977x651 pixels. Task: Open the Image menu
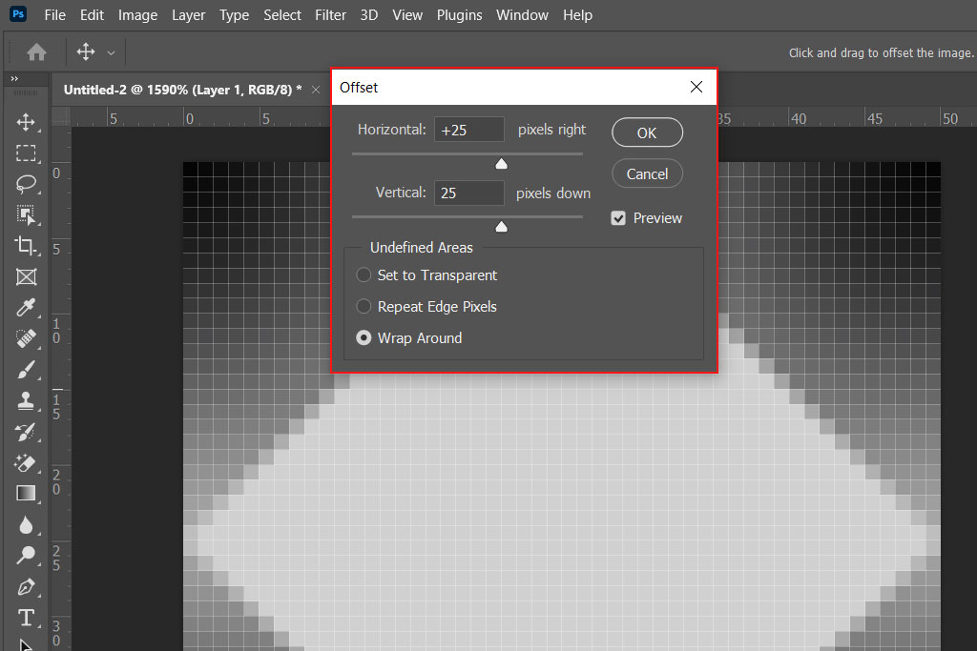coord(137,15)
